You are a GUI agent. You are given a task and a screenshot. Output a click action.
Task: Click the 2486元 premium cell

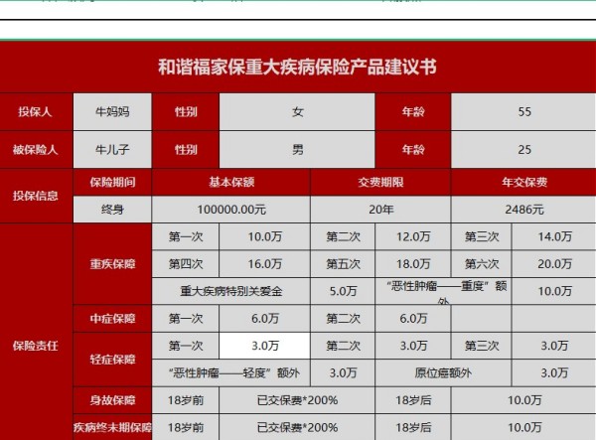[523, 210]
